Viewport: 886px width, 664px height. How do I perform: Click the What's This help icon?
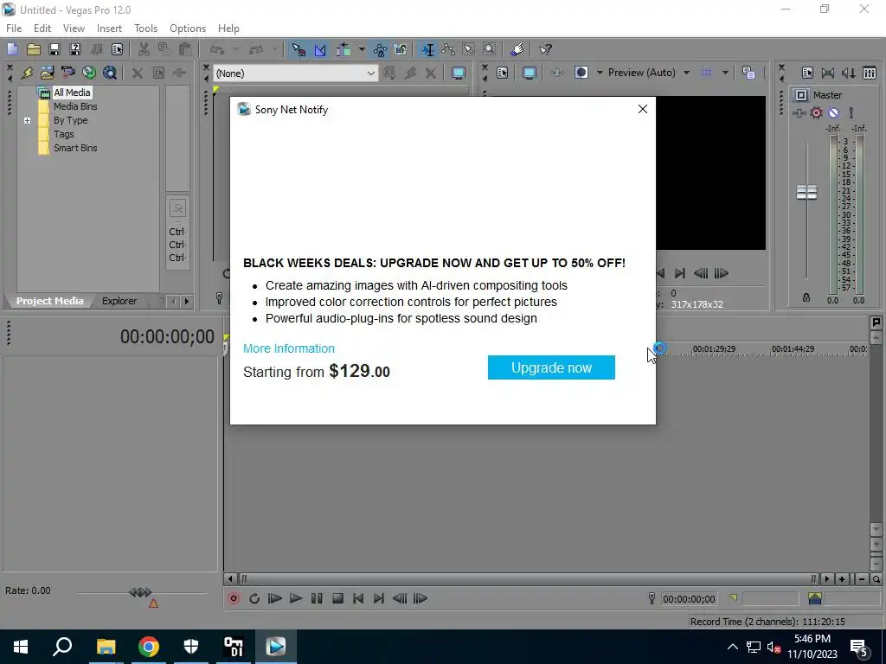(545, 49)
